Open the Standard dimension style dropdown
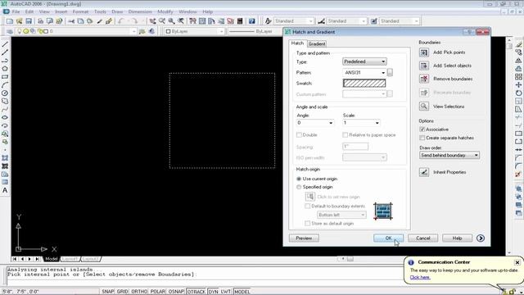 pyautogui.click(x=346, y=21)
